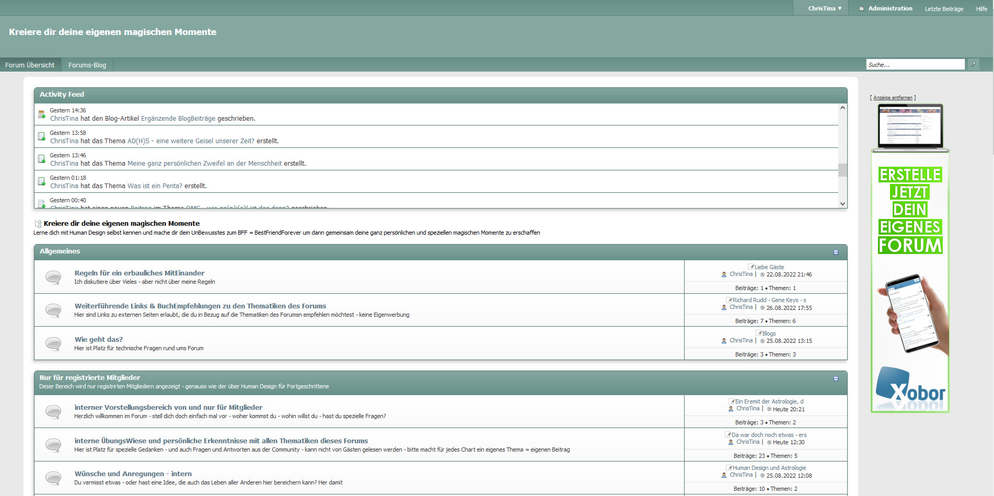Click the feed icon of the Blog-Artikel entry
The width and height of the screenshot is (994, 496).
pos(42,114)
